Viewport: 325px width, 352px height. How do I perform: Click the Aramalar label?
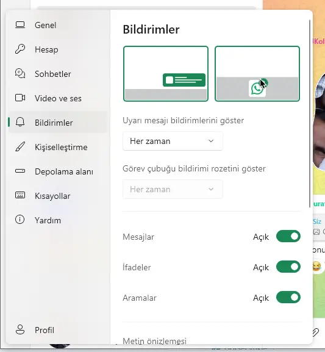tap(140, 298)
